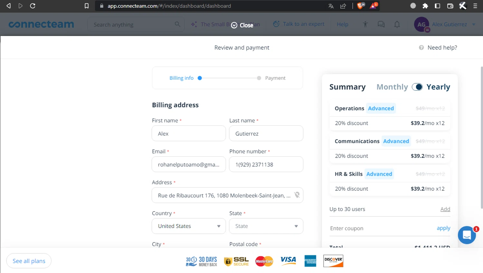Select the Billing info step
483x273 pixels.
(181, 78)
